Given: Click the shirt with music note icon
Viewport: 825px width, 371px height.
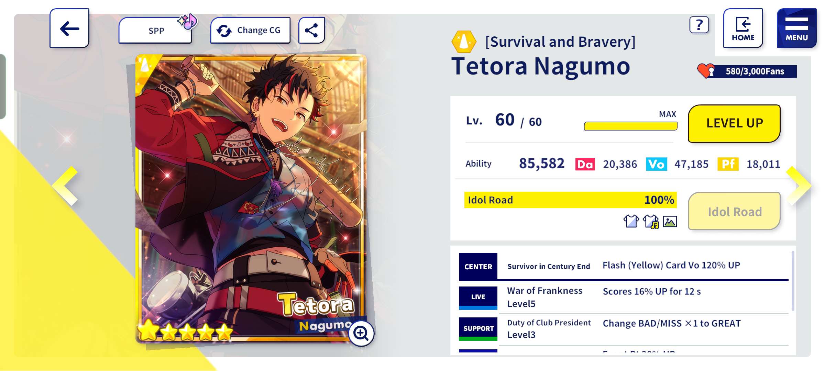Looking at the screenshot, I should pos(651,221).
